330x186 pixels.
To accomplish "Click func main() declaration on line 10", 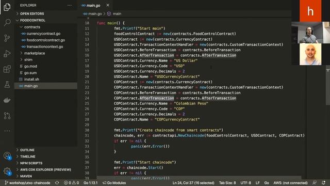I will (111, 23).
